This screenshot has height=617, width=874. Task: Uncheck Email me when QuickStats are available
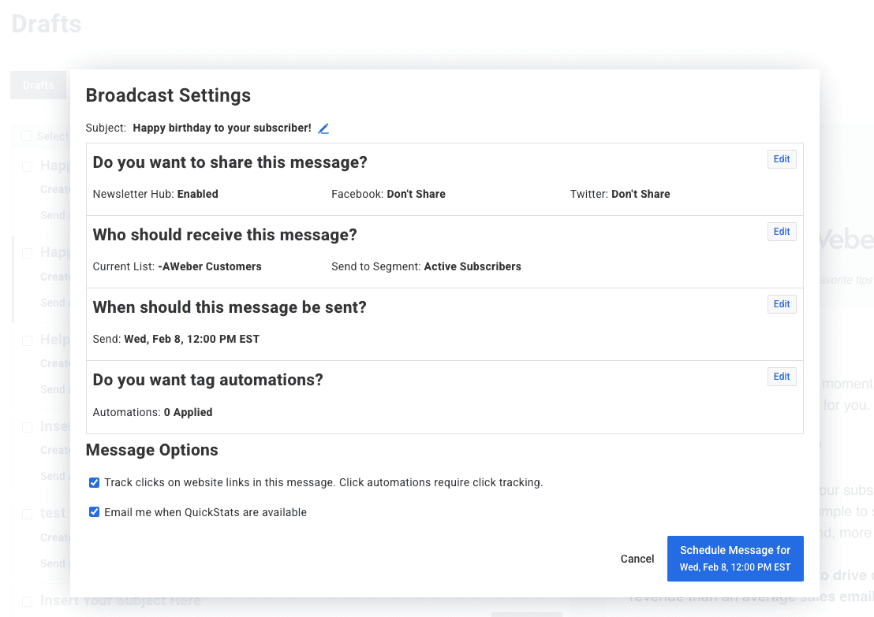tap(95, 512)
